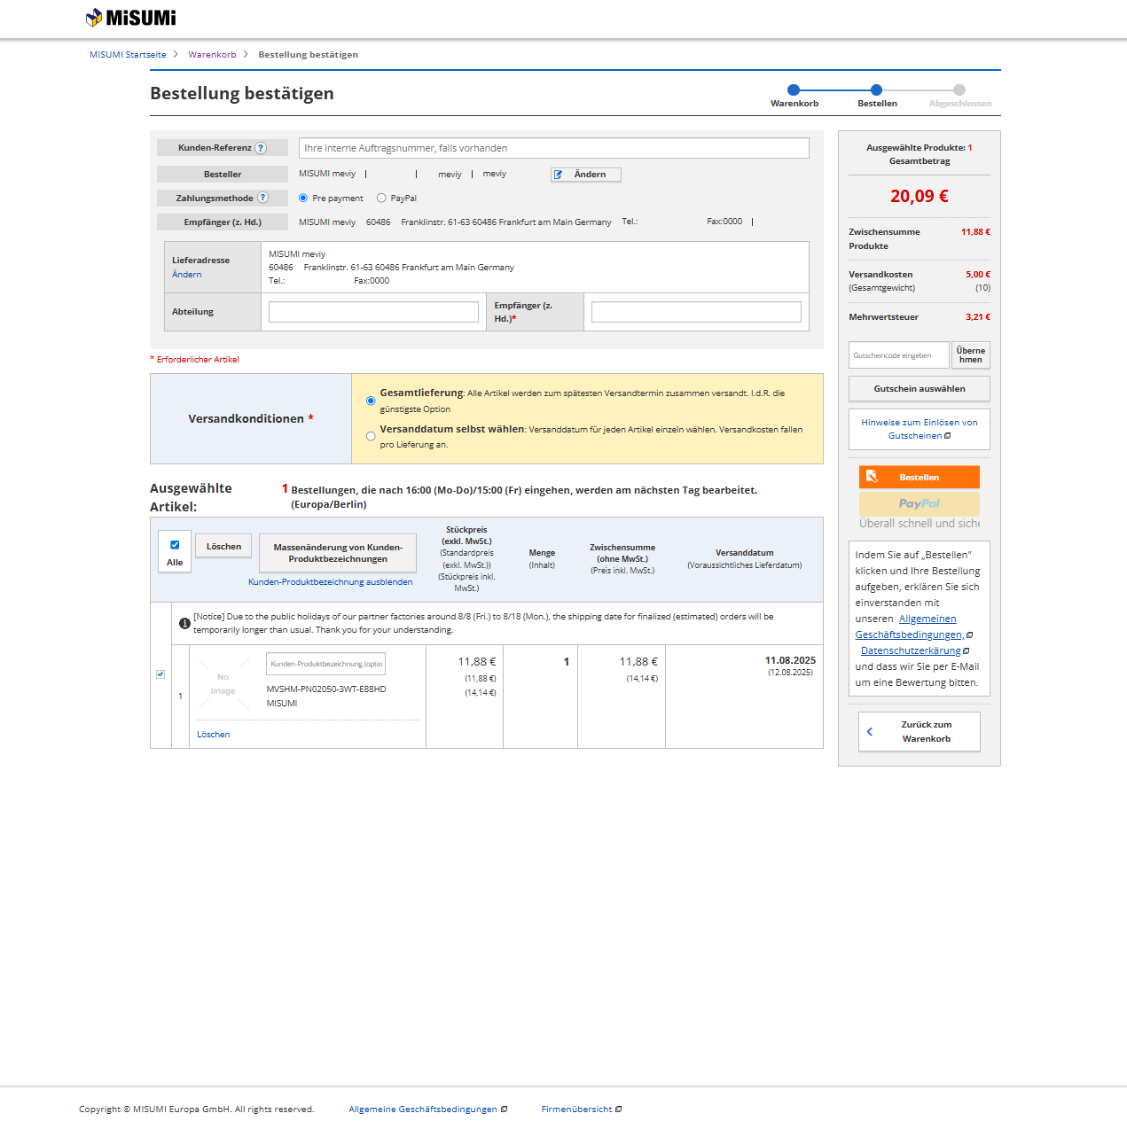Focus the Kunden-Referenz input field
Image resolution: width=1127 pixels, height=1129 pixels.
point(554,148)
